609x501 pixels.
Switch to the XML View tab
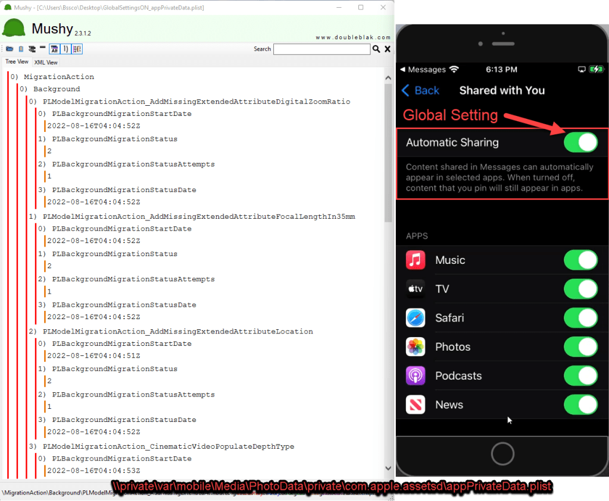click(x=46, y=62)
